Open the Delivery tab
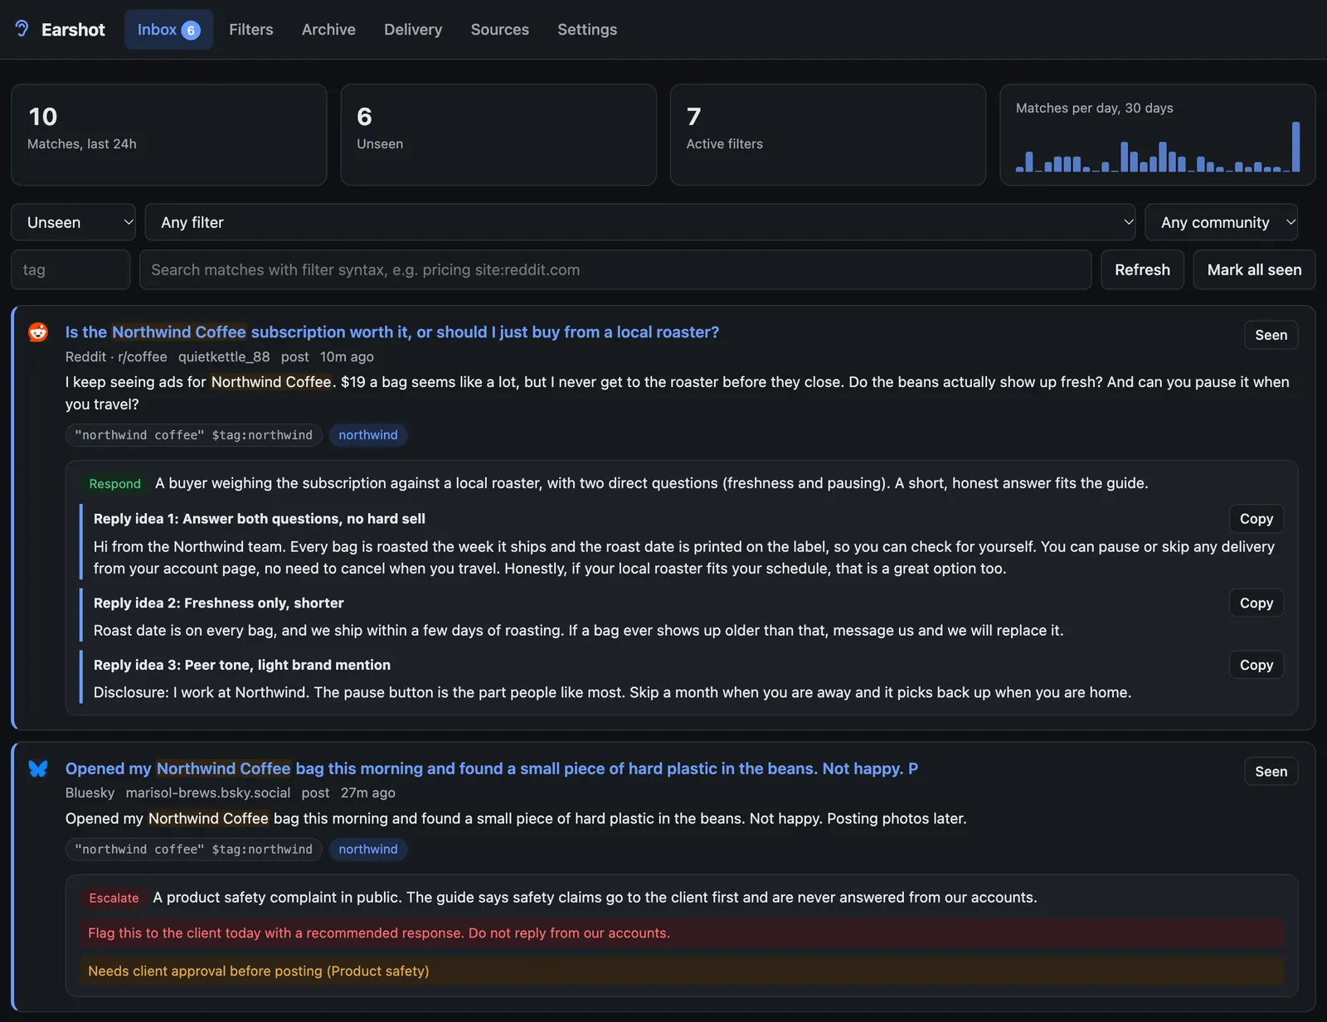This screenshot has width=1327, height=1022. [x=413, y=30]
